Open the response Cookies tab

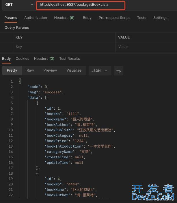coord(22,59)
